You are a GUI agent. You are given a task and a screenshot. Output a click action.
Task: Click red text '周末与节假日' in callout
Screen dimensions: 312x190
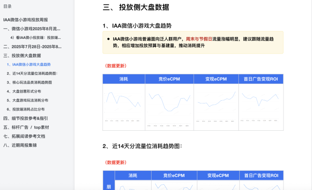tap(199, 39)
